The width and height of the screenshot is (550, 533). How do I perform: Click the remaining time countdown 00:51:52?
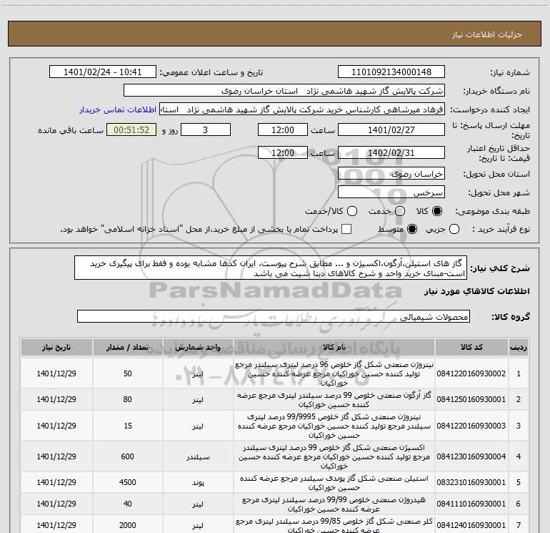click(131, 129)
